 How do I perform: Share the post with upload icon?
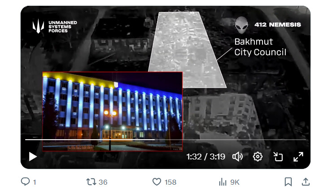tap(306, 181)
